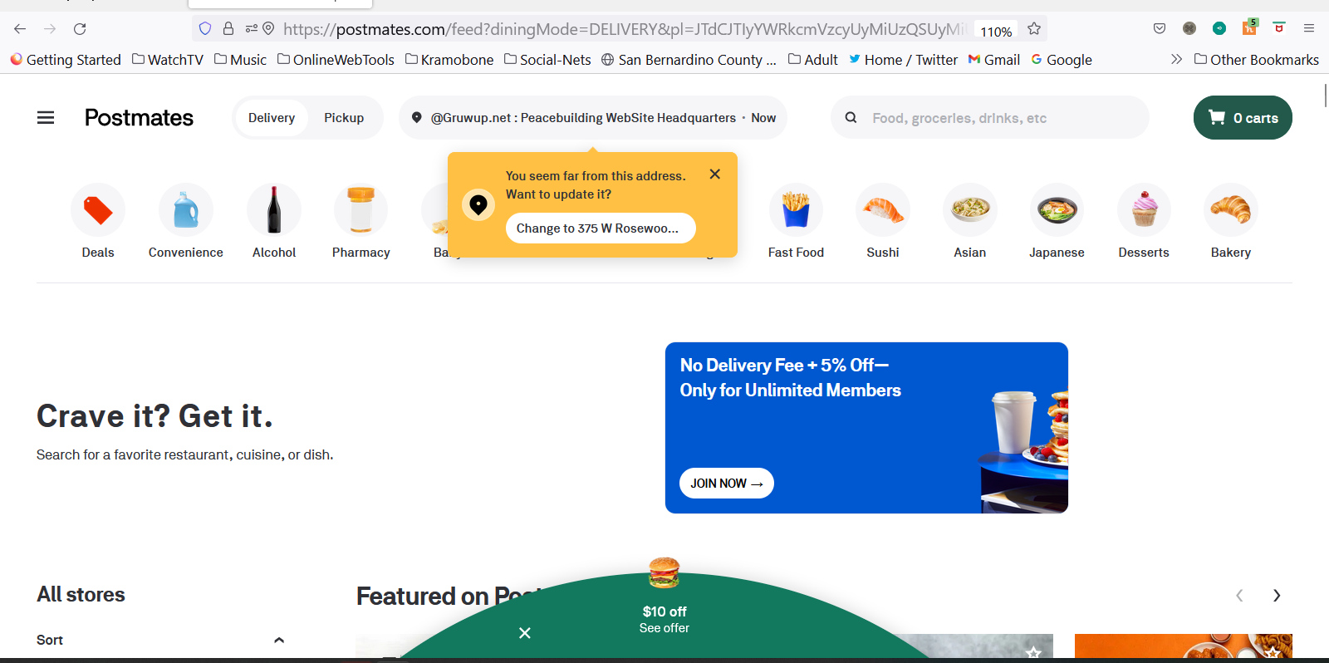Select the Japanese category icon
Viewport: 1329px width, 663px height.
(x=1057, y=210)
